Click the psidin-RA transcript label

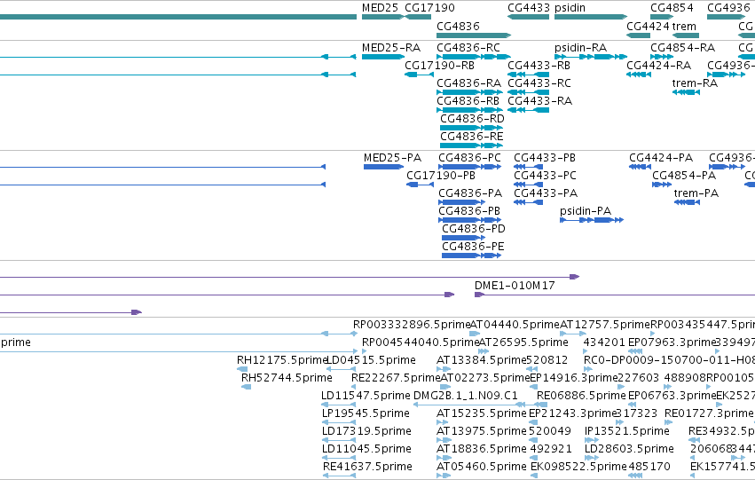581,48
